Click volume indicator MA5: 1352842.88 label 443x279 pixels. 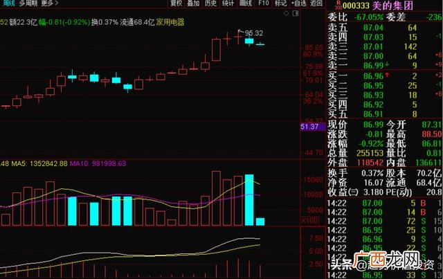pyautogui.click(x=39, y=163)
